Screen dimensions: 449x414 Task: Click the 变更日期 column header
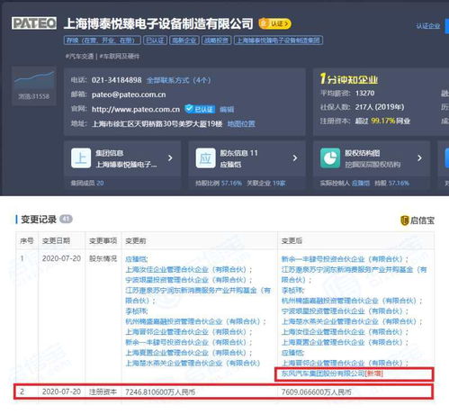(56, 240)
